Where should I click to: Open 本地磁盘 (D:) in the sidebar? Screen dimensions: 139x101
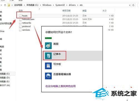click(x=5, y=78)
